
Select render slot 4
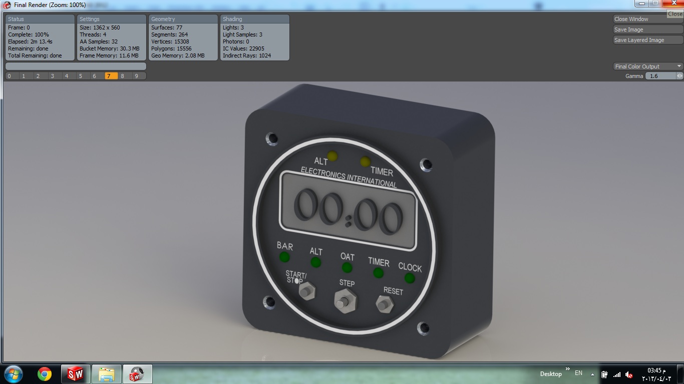(66, 76)
